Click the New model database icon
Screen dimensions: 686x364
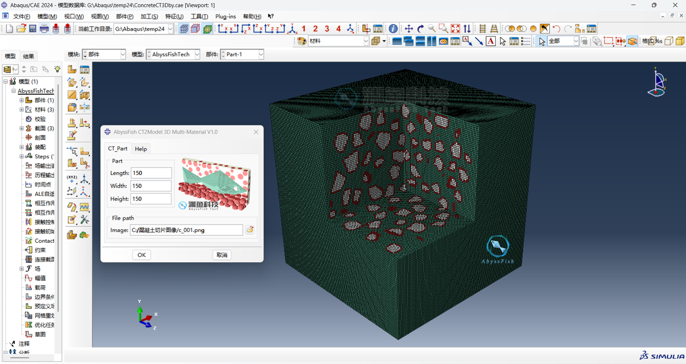click(10, 29)
